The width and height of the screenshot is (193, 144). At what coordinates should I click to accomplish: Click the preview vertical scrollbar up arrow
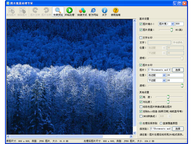(x=135, y=21)
